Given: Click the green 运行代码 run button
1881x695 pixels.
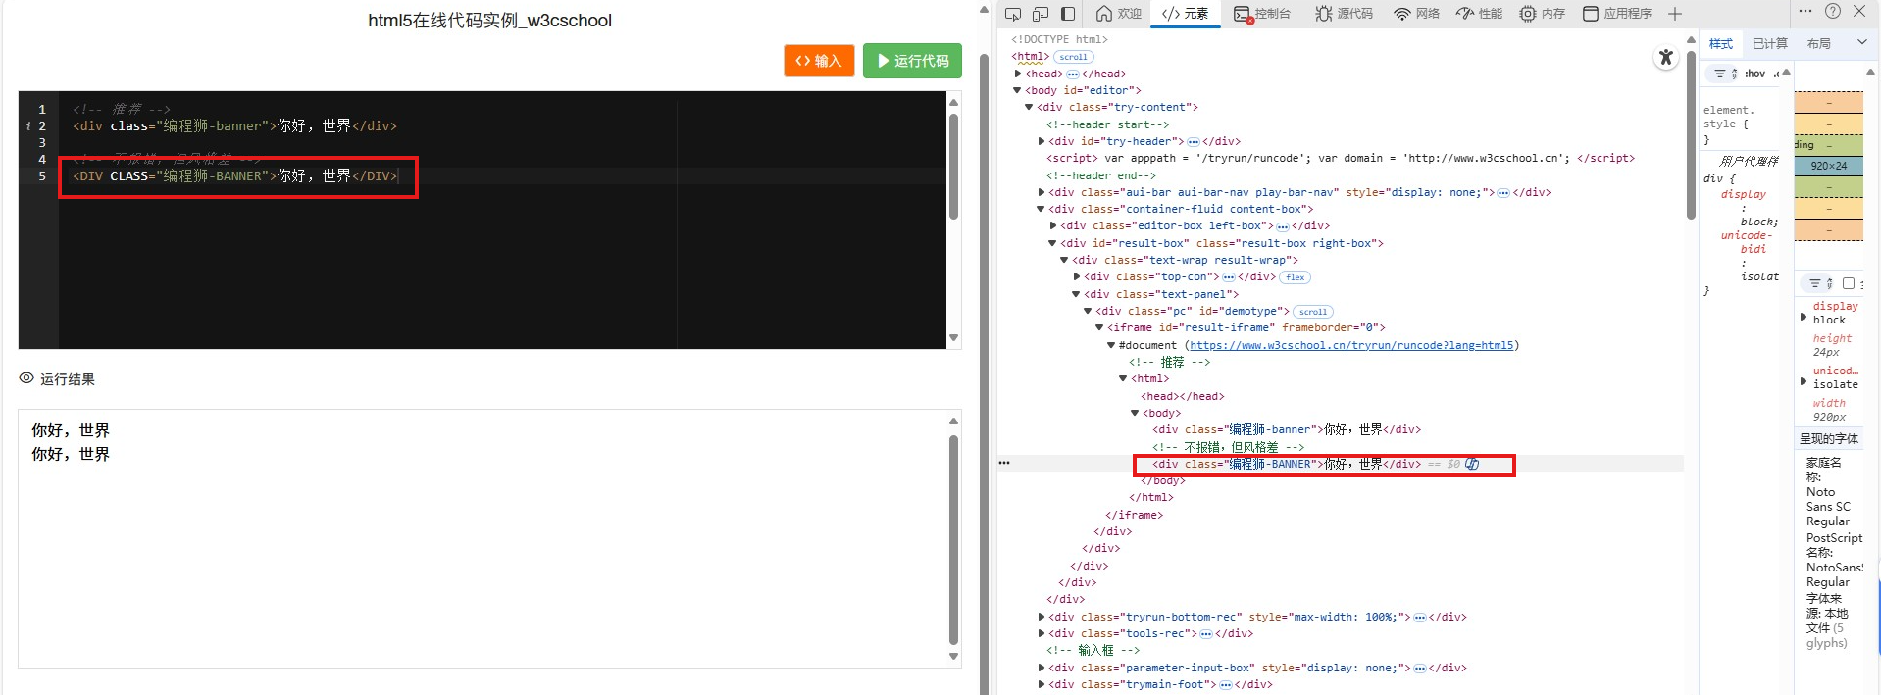Looking at the screenshot, I should 912,61.
